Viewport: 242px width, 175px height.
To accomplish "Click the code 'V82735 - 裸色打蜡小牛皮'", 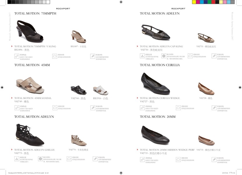I will pyautogui.click(x=208, y=150).
